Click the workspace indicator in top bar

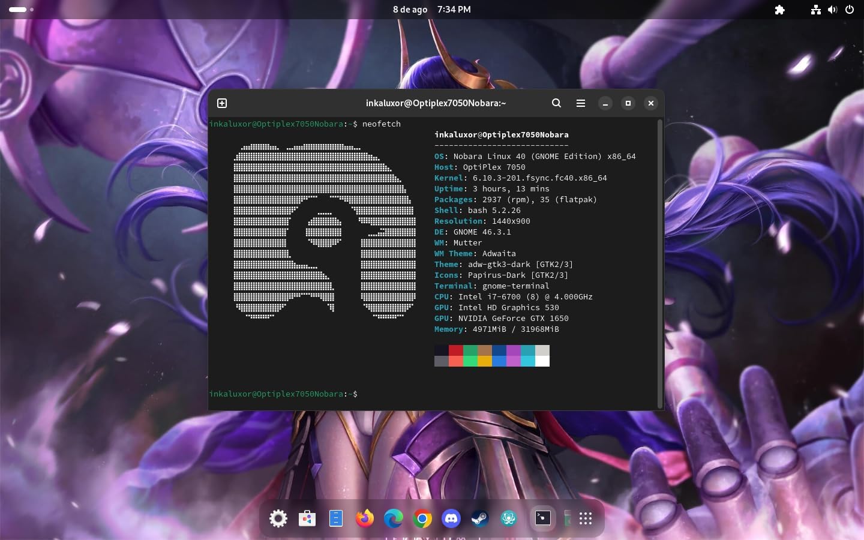[x=22, y=10]
